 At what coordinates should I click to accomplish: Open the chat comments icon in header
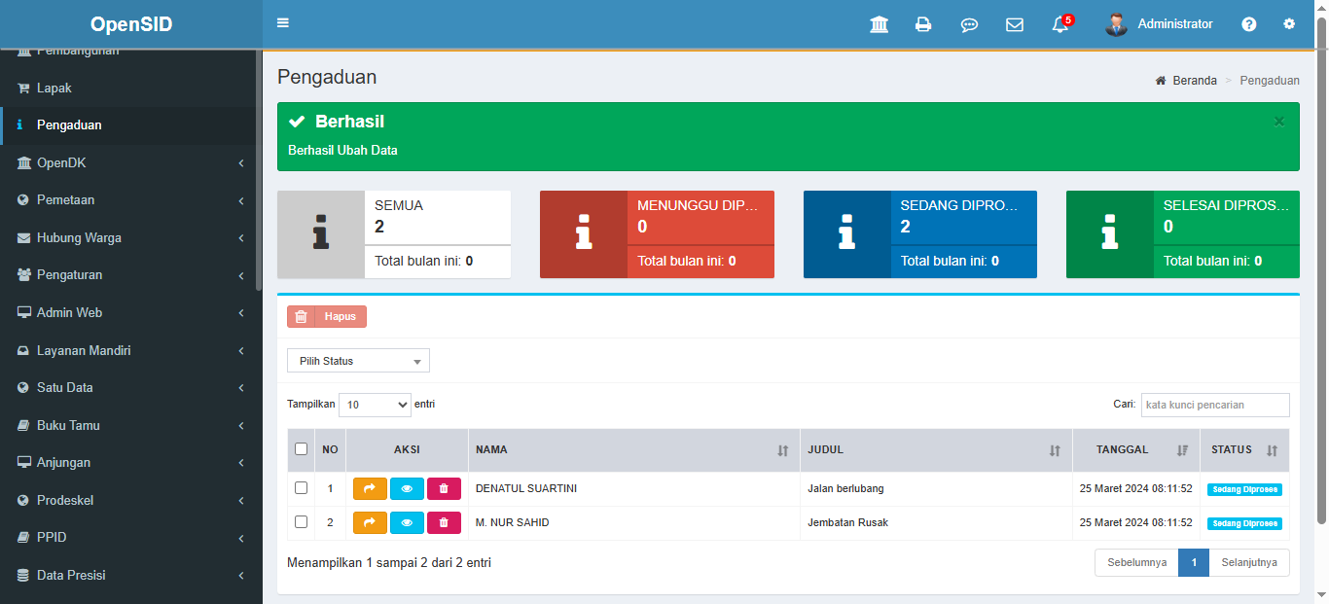click(x=969, y=24)
